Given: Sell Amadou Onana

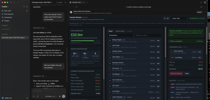Looking at the screenshot, I should 158,52.
